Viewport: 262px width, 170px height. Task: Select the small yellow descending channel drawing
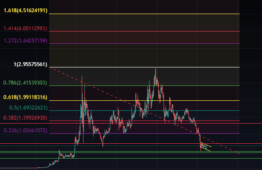206,147
